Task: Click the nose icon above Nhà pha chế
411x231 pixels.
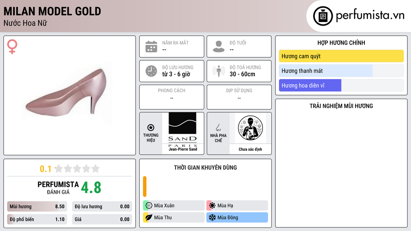Action: coord(218,128)
